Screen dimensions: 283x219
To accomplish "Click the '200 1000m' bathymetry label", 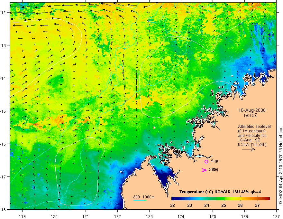I will [x=144, y=197].
